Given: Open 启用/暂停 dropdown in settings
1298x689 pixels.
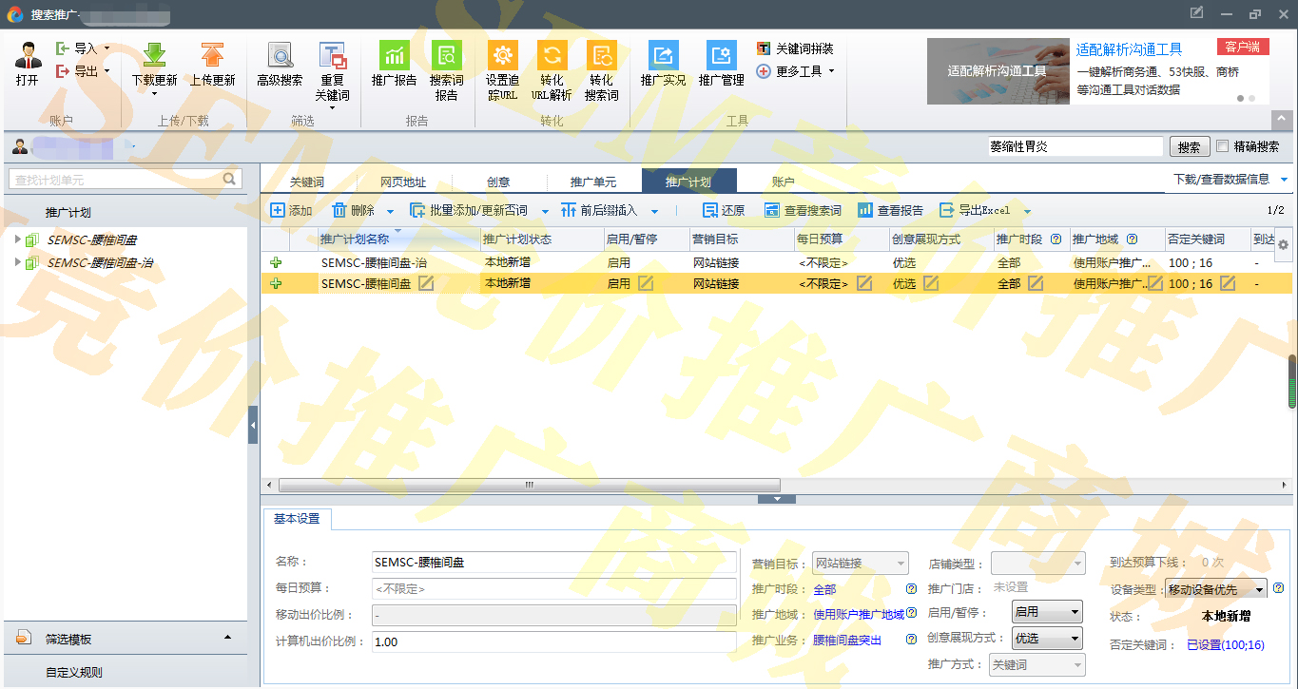Looking at the screenshot, I should click(1047, 612).
